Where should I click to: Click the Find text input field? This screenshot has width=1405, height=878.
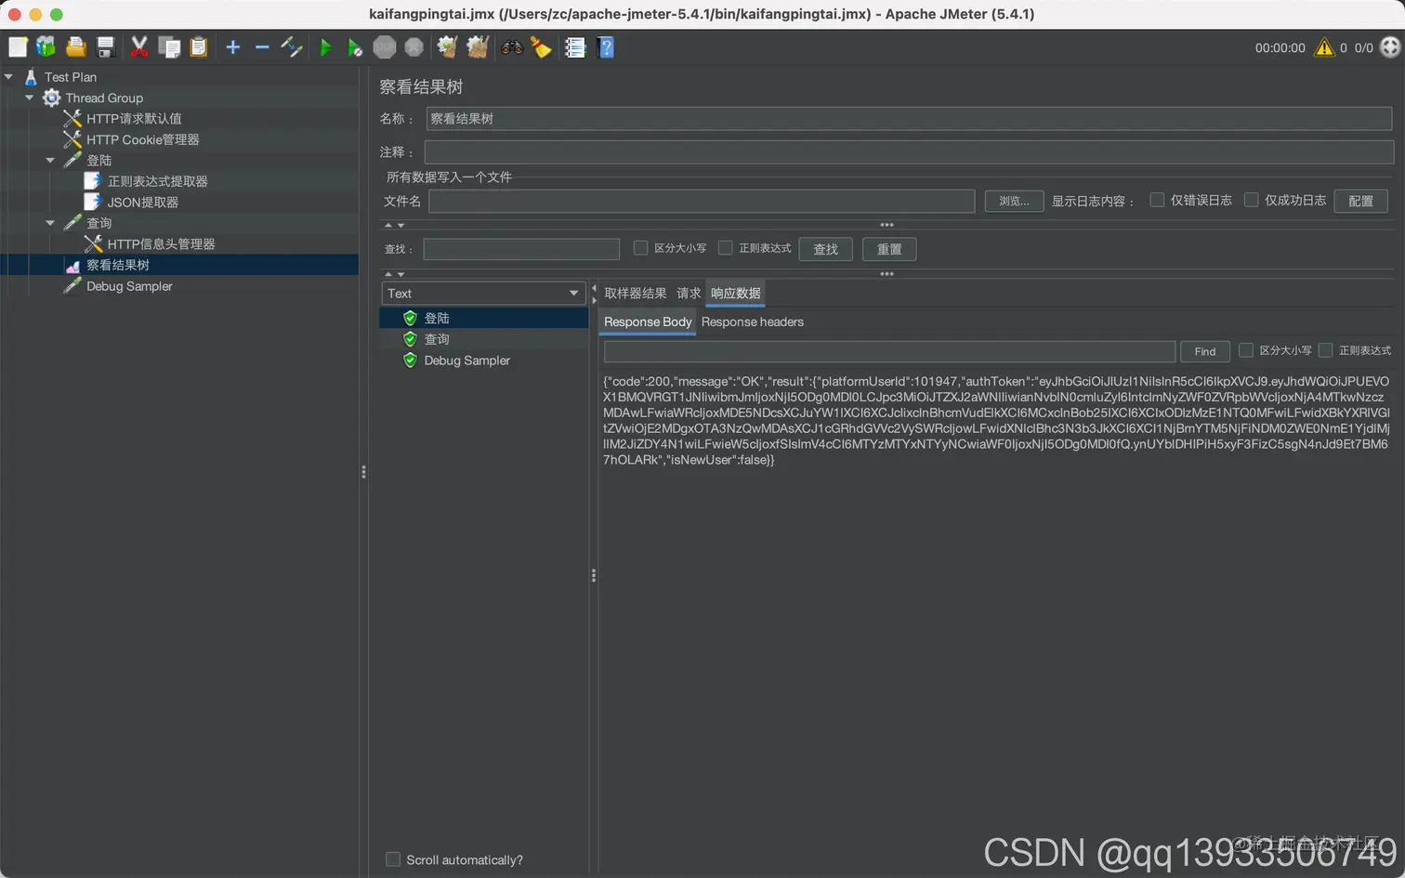[889, 351]
